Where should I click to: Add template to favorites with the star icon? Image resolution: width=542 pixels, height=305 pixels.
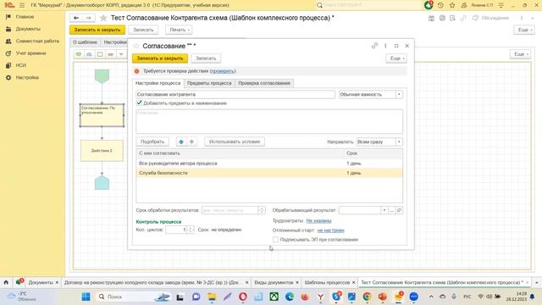103,18
